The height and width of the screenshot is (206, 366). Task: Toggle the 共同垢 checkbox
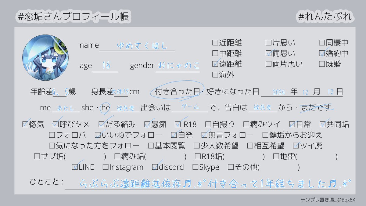tap(323, 124)
